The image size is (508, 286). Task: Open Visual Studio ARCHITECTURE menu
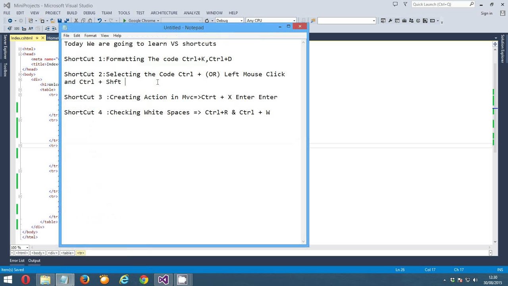coord(164,13)
